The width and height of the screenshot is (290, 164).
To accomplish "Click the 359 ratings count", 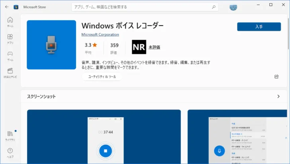I will (114, 45).
